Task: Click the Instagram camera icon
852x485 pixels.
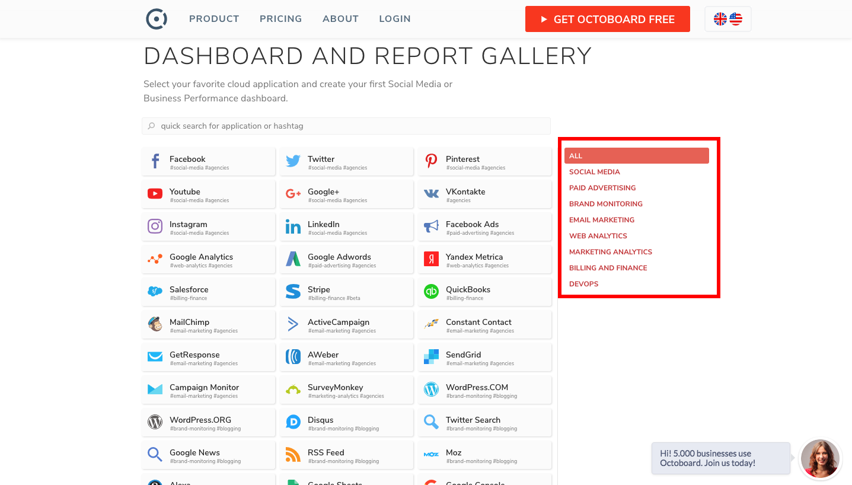Action: pyautogui.click(x=155, y=226)
